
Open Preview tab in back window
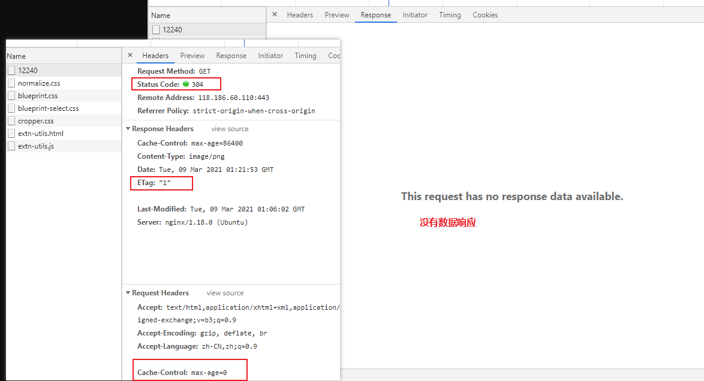click(x=337, y=15)
